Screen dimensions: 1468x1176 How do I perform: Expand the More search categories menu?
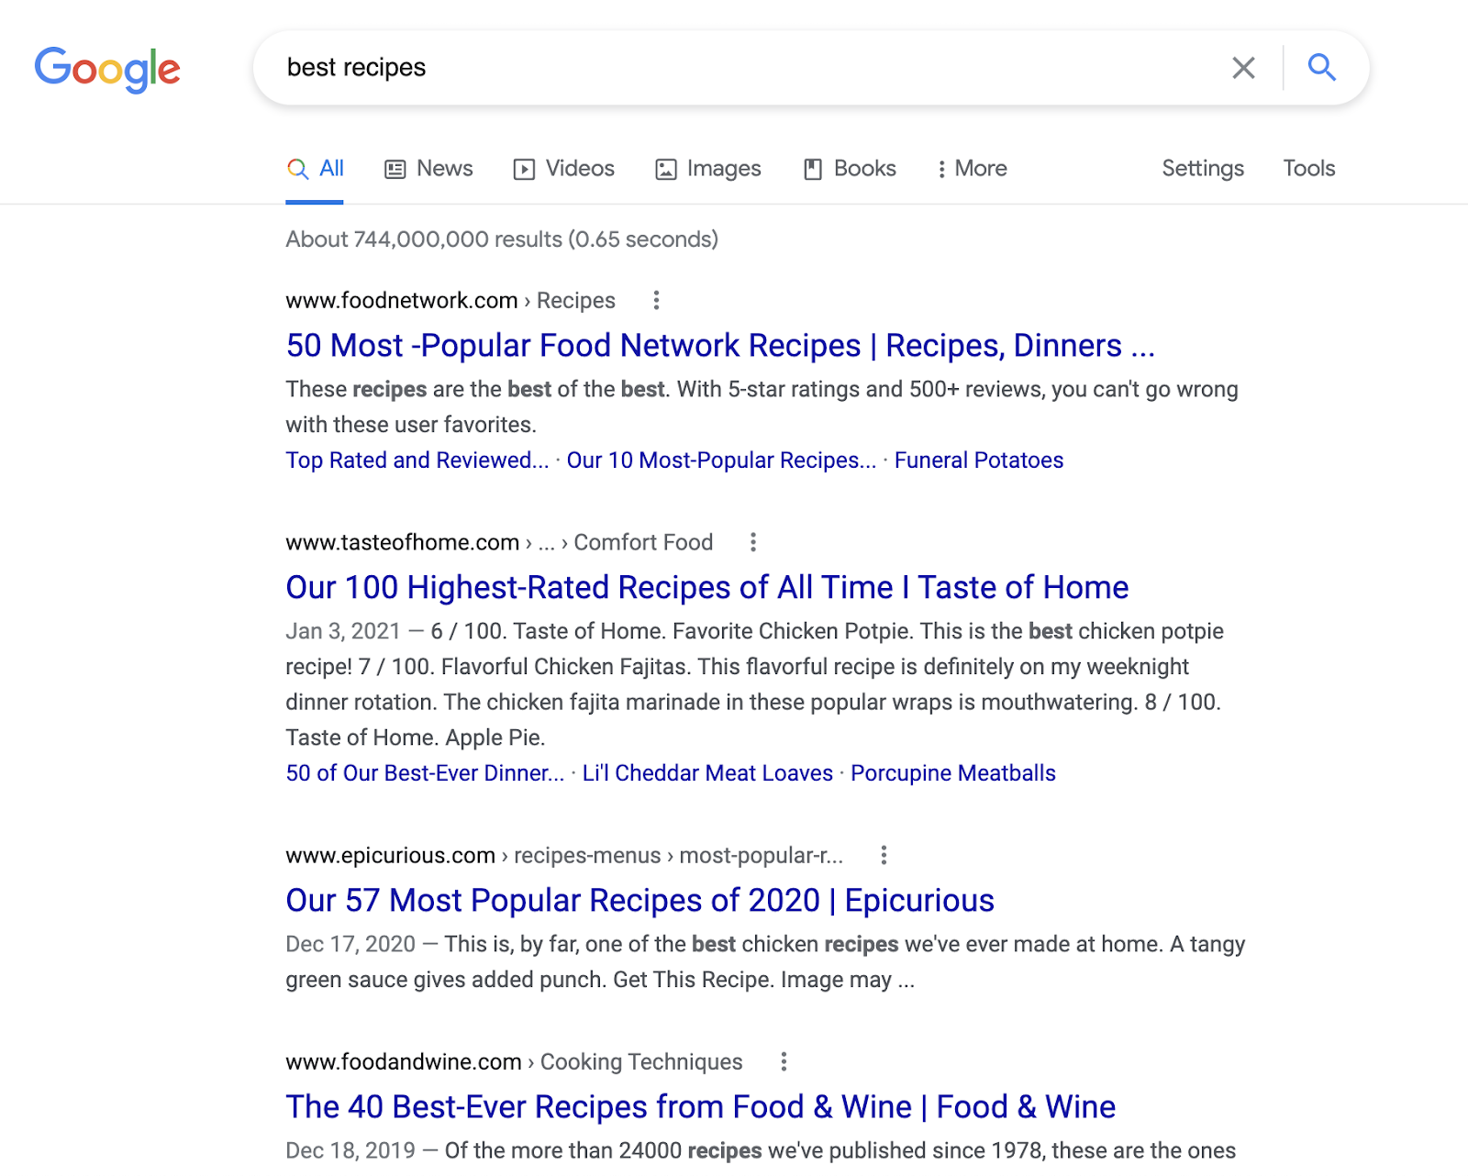[973, 169]
